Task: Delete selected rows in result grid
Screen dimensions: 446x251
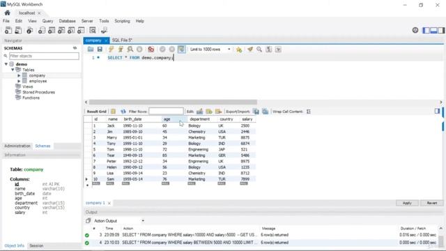Action: [218, 112]
